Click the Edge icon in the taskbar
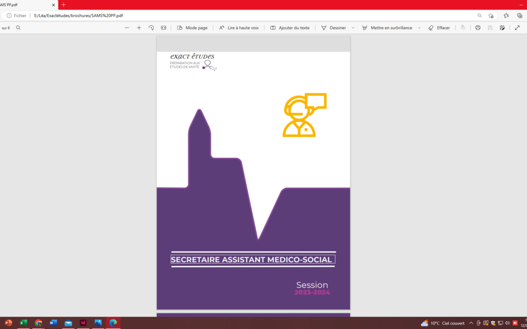Viewport: 527px width, 329px height. click(113, 323)
